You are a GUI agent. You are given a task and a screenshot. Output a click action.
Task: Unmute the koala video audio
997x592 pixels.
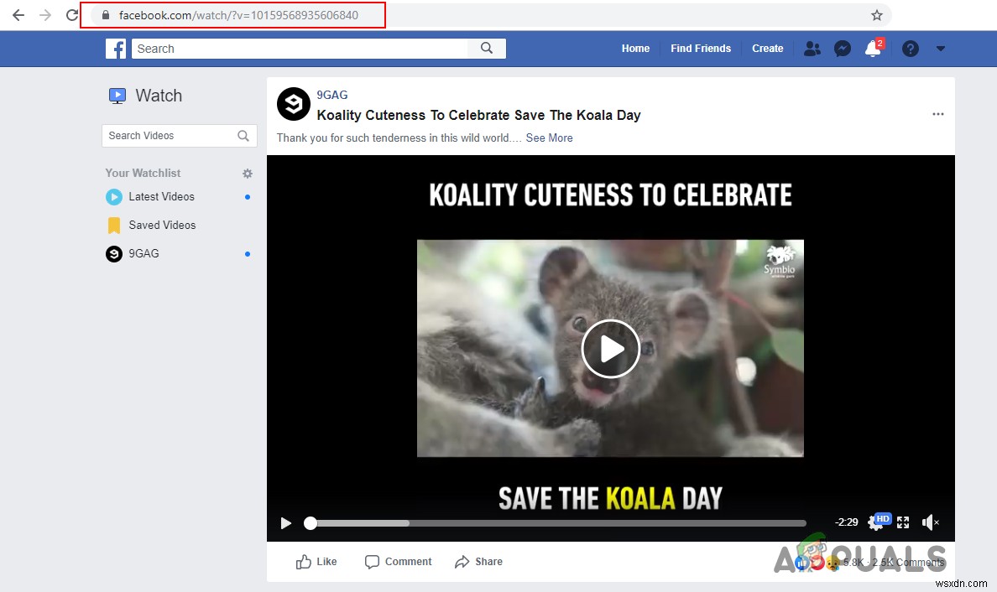click(x=930, y=522)
